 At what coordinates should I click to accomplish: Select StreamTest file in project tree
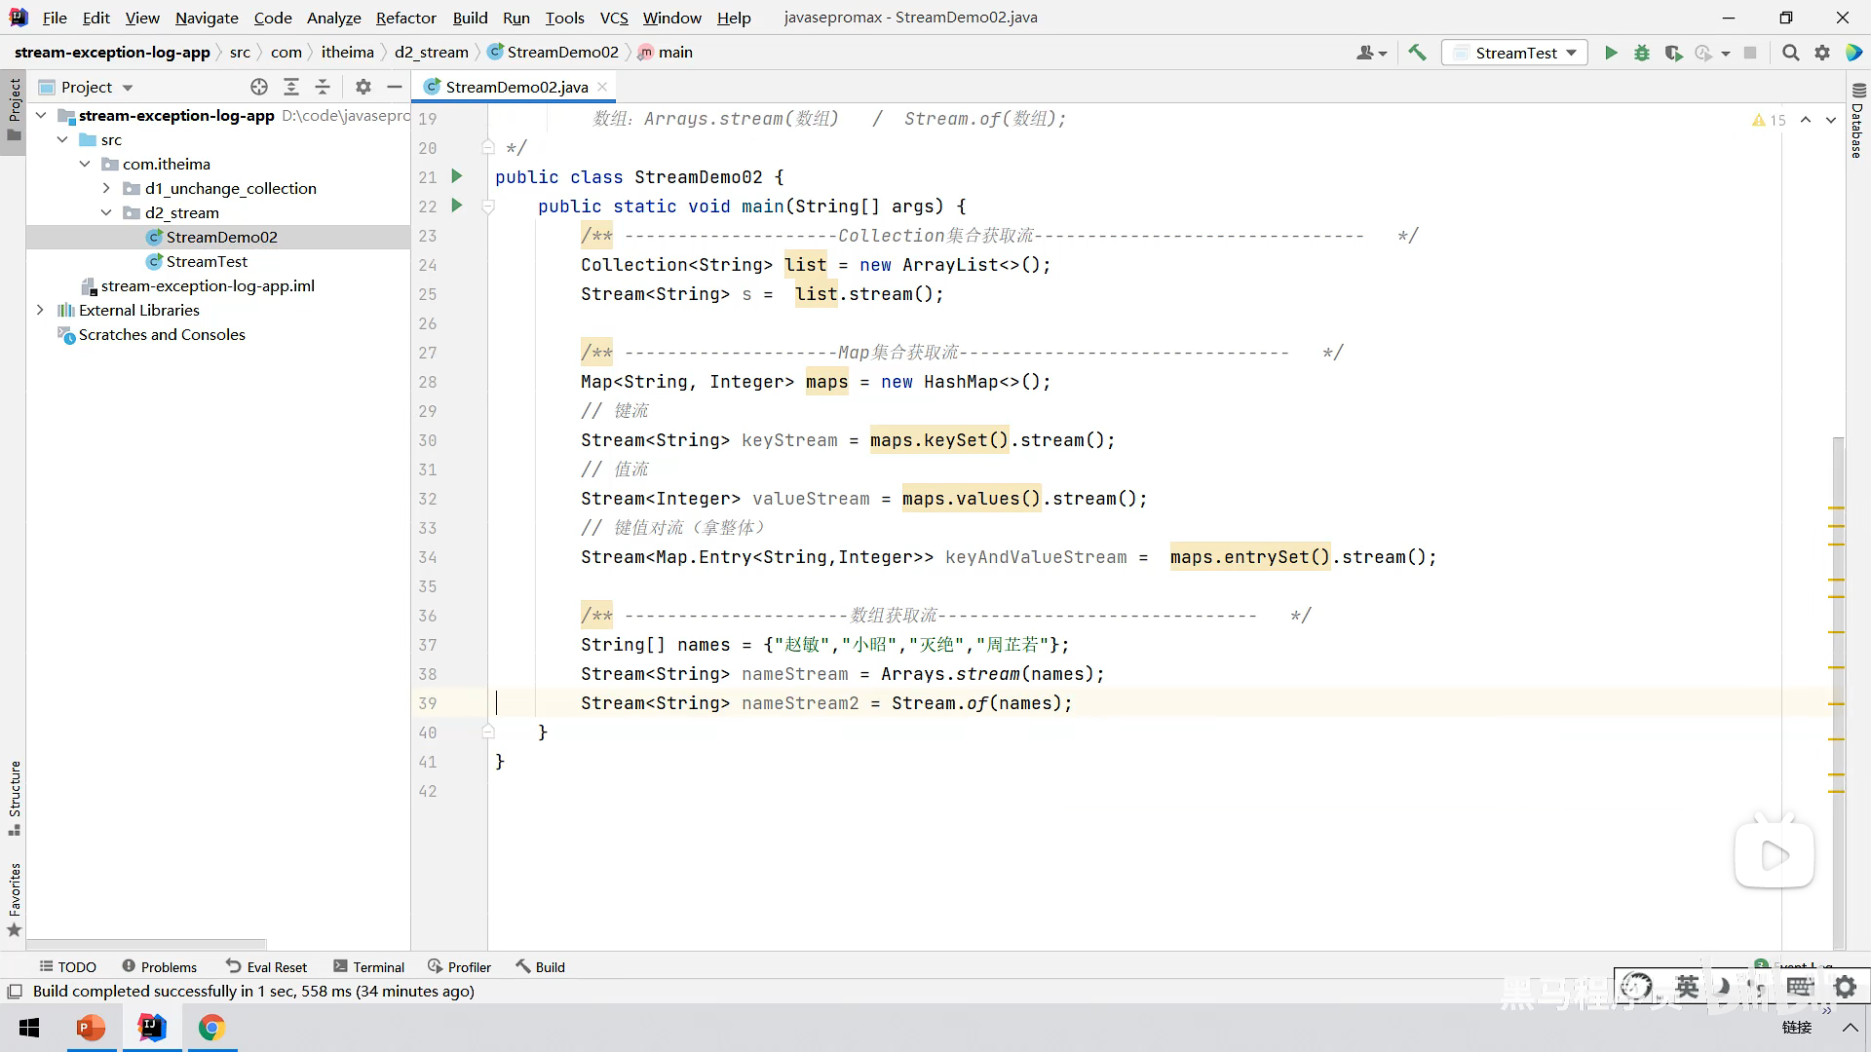207,261
